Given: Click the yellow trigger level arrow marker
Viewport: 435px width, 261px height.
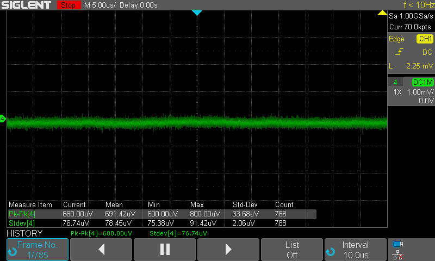Looking at the screenshot, I should (382, 13).
